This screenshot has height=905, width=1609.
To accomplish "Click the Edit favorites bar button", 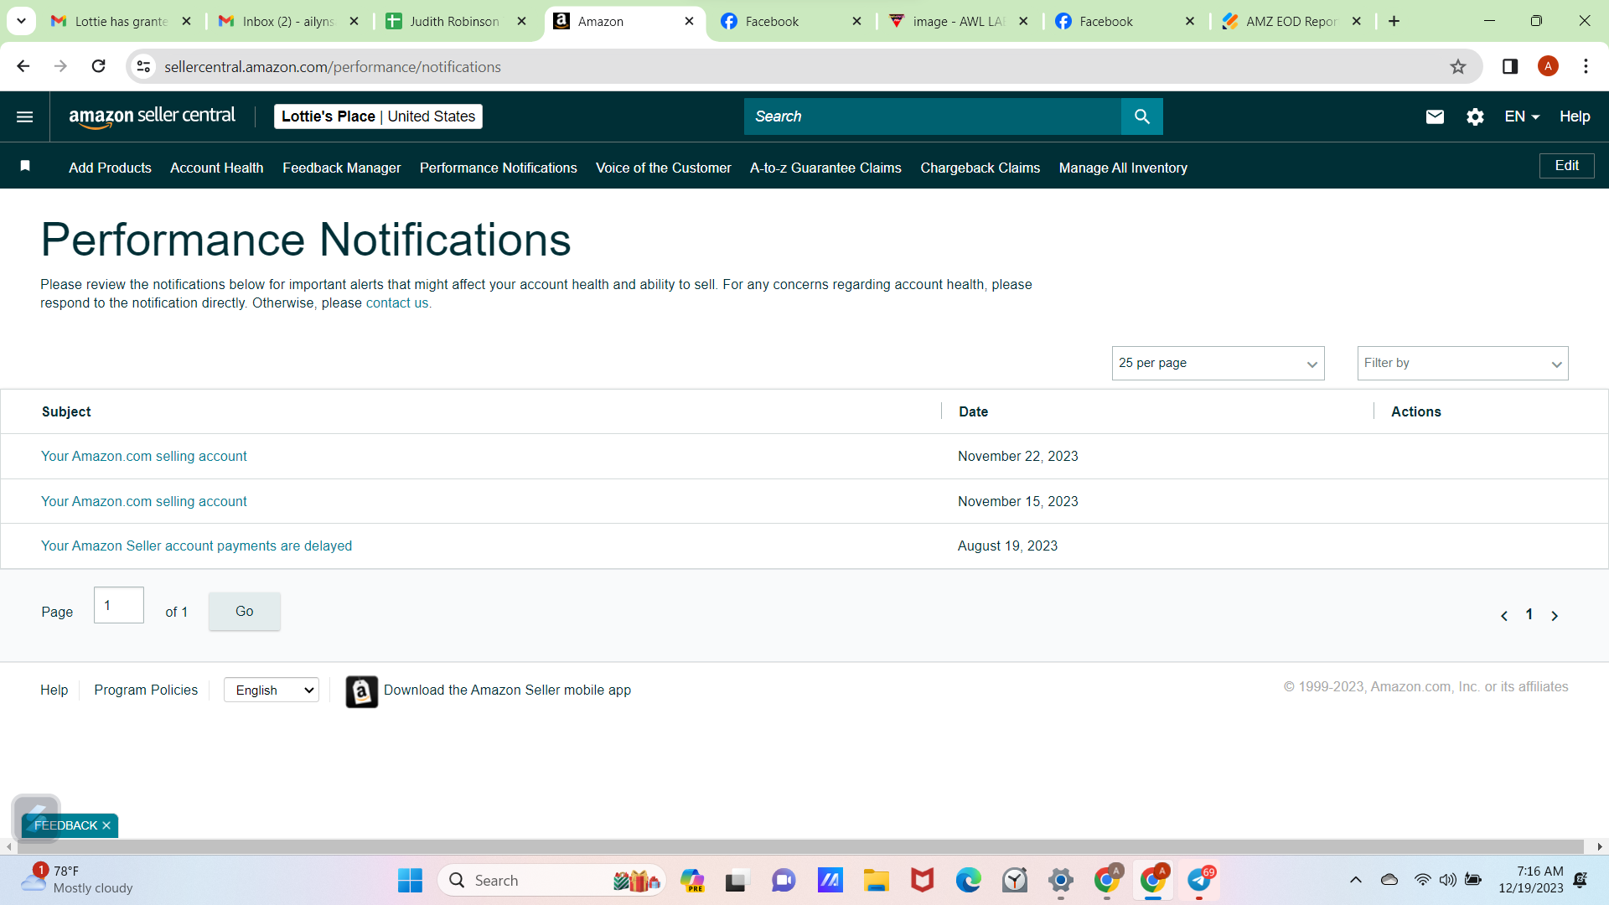I will (x=1566, y=166).
